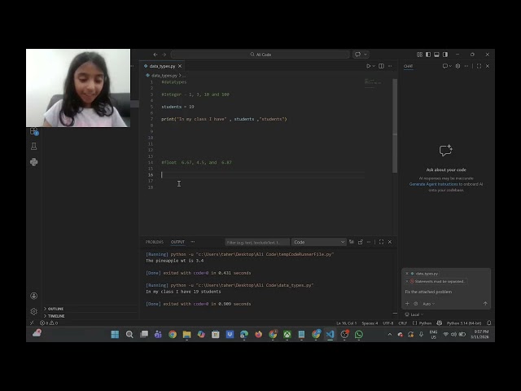The image size is (521, 391).
Task: Switch to the OUTPUT panel tab
Action: pyautogui.click(x=177, y=242)
